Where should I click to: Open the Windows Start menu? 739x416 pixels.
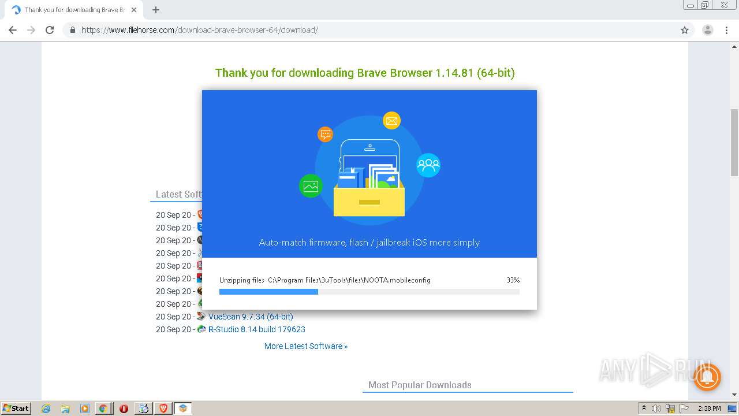pos(16,408)
